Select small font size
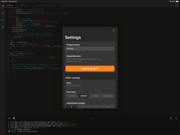 click(72, 96)
